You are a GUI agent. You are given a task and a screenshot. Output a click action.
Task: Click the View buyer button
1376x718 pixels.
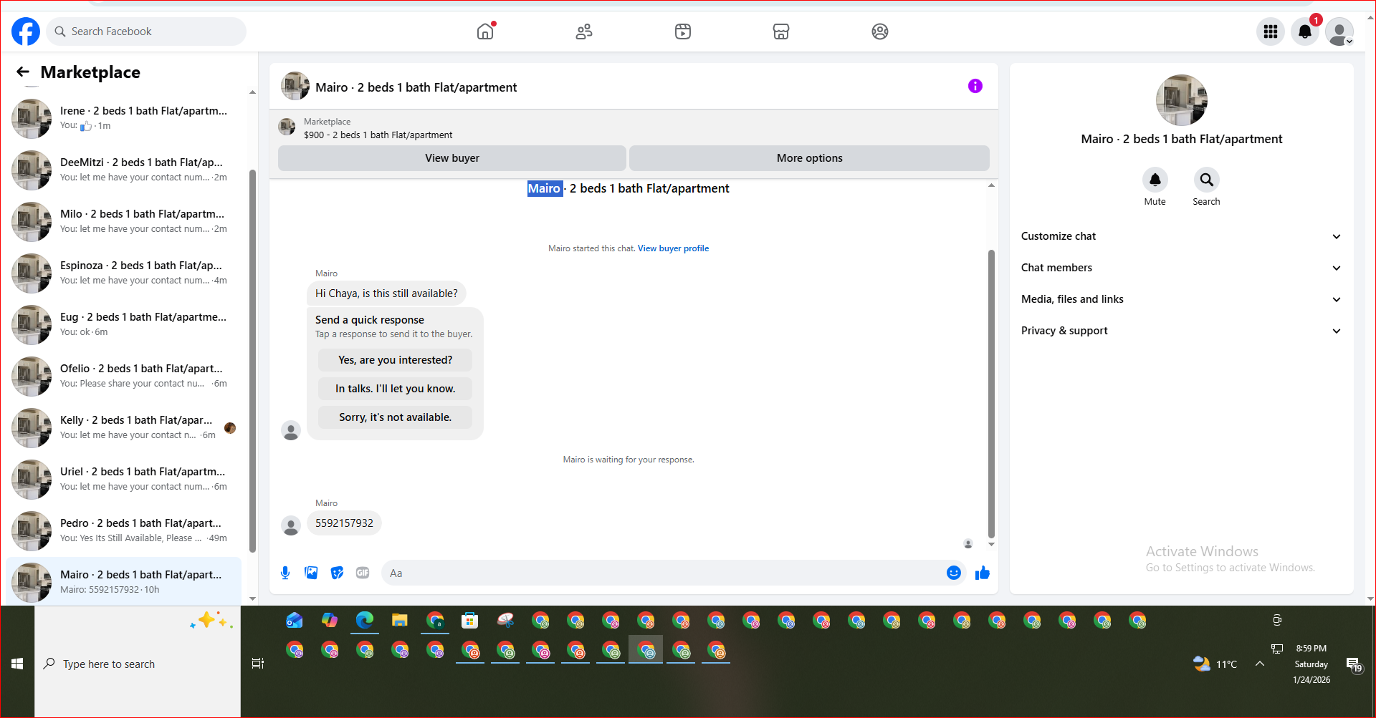point(452,158)
